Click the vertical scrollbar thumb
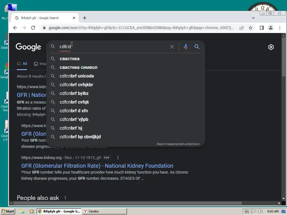Viewport: 287px width, 215px height. (284, 57)
